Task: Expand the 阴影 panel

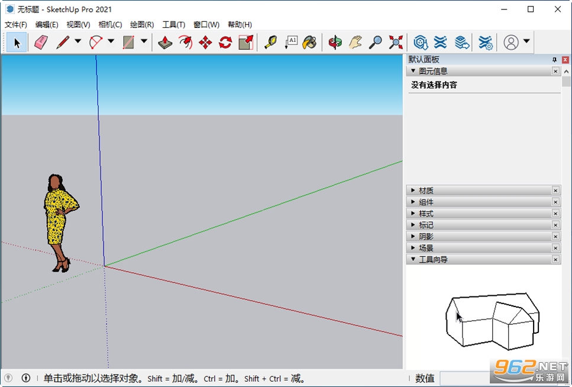Action: 413,236
